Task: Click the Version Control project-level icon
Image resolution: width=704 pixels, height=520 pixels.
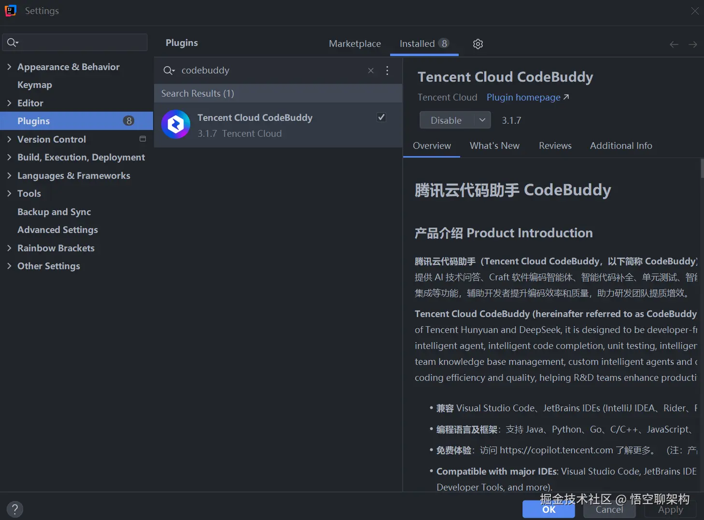Action: [142, 139]
